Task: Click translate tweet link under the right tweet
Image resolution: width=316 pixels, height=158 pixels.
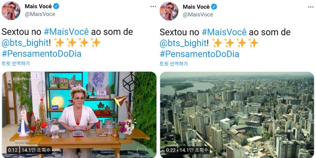Action: pyautogui.click(x=173, y=64)
